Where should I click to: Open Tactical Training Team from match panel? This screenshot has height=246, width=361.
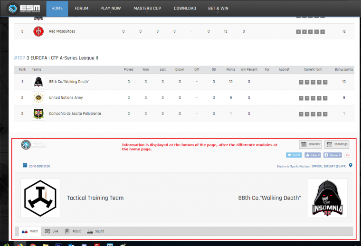pyautogui.click(x=95, y=198)
